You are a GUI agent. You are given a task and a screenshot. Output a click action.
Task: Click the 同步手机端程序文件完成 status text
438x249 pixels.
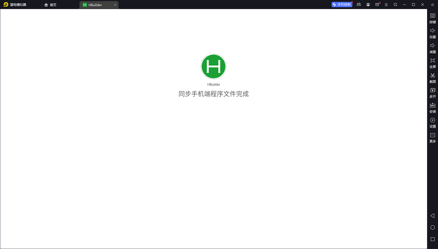214,94
